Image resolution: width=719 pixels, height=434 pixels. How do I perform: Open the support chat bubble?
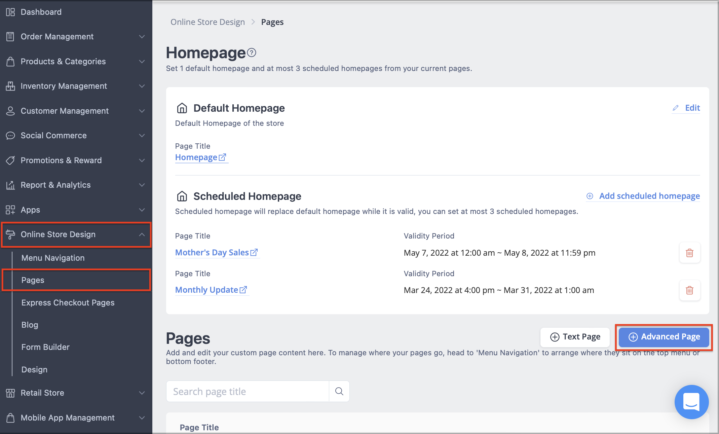(x=691, y=402)
